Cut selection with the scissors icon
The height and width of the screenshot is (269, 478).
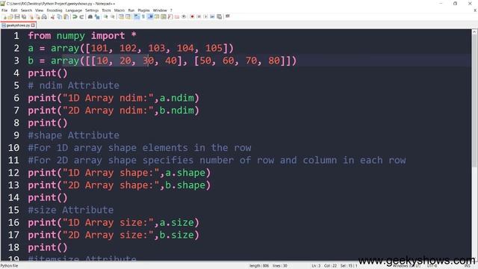point(52,16)
